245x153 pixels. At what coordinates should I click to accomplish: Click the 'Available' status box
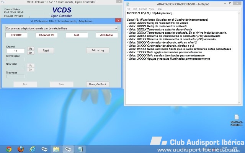coord(106,35)
